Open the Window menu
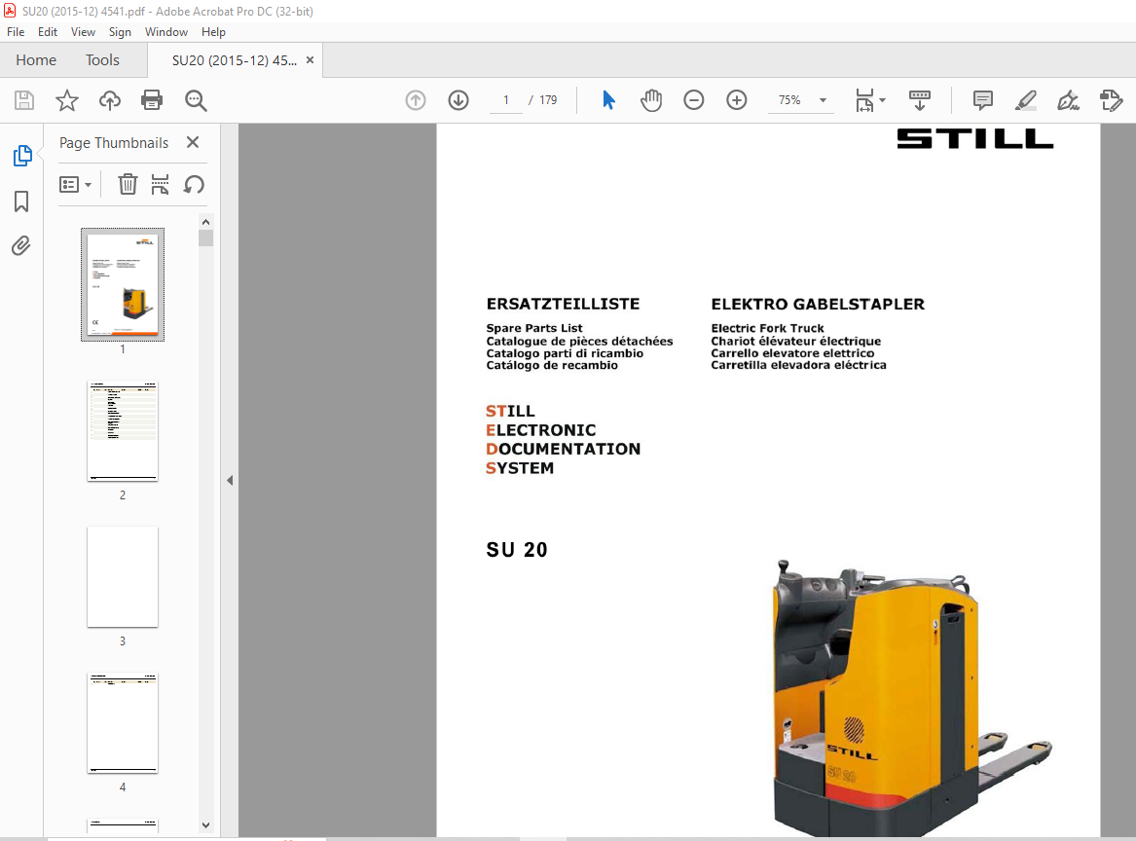Viewport: 1136px width, 841px height. pos(165,32)
